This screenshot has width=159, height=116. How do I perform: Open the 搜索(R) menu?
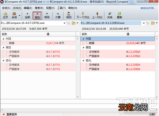pyautogui.click(x=39, y=8)
